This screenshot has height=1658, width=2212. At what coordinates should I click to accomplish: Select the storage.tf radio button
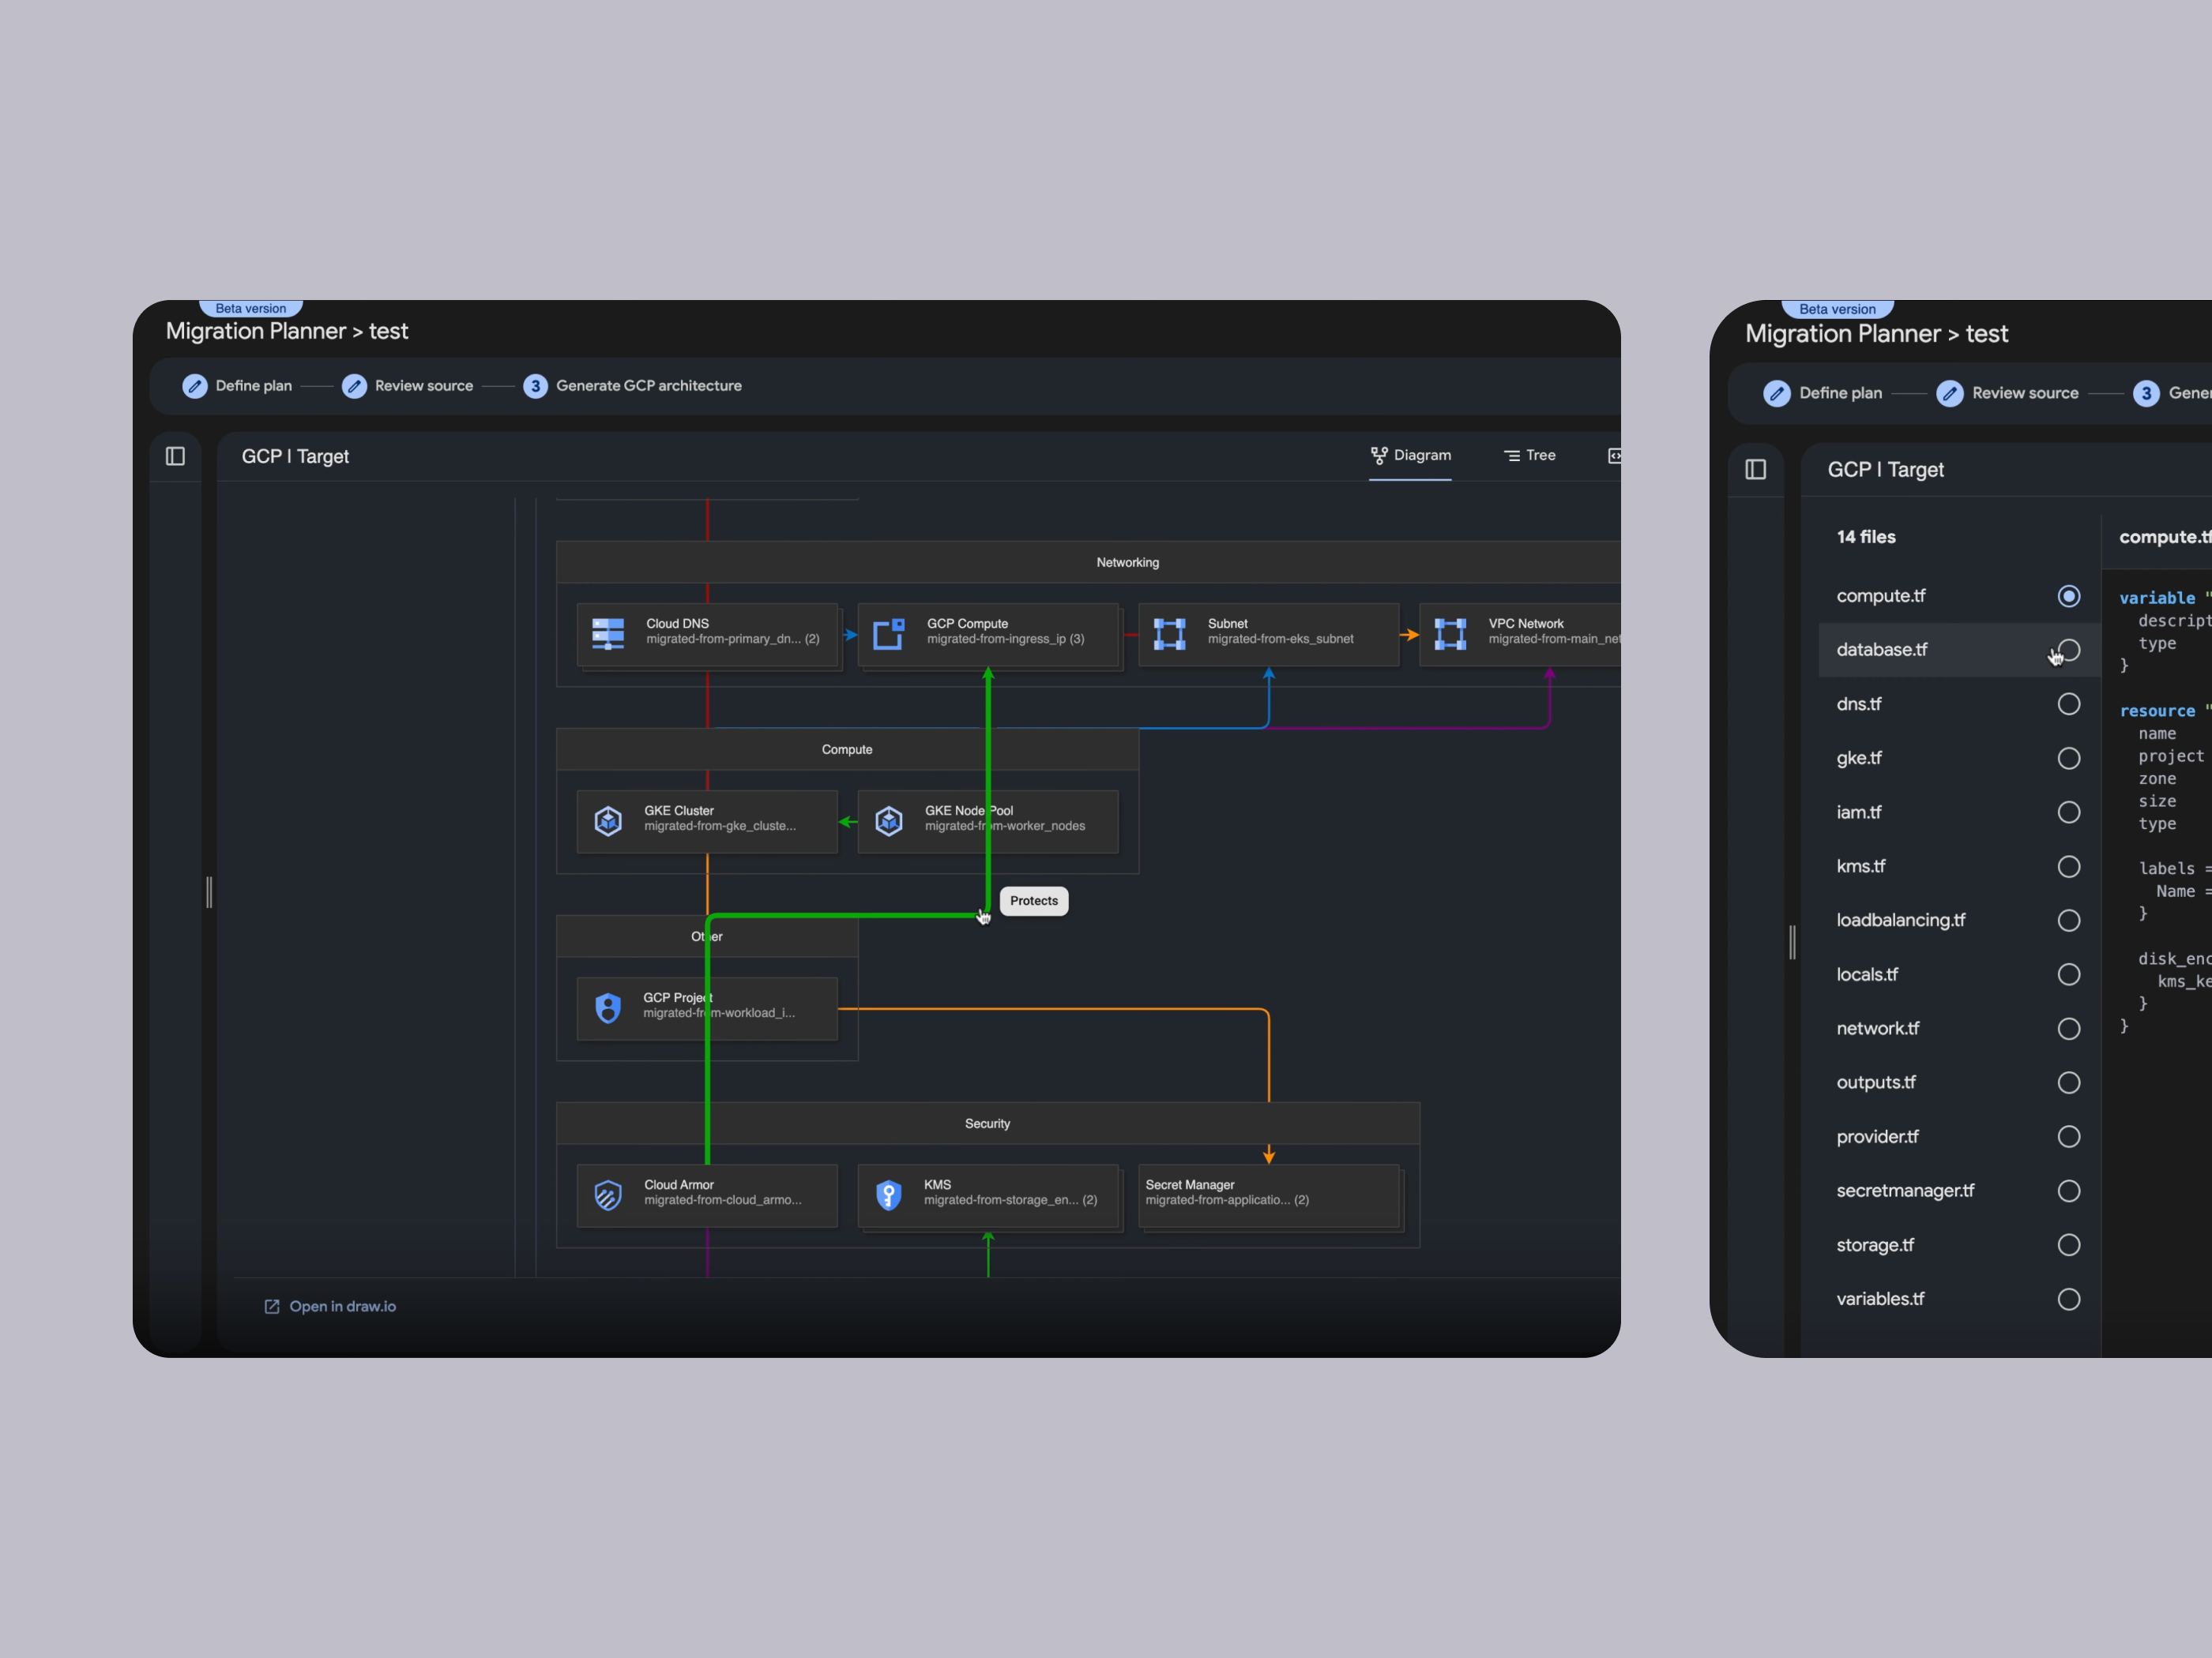[x=2068, y=1244]
